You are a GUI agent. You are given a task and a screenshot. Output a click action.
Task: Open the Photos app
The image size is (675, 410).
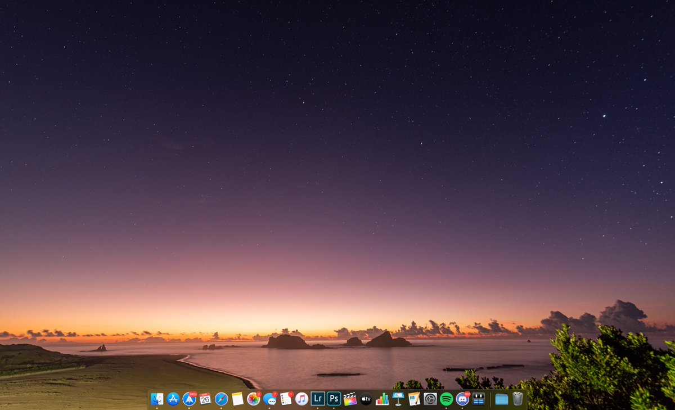tap(254, 399)
